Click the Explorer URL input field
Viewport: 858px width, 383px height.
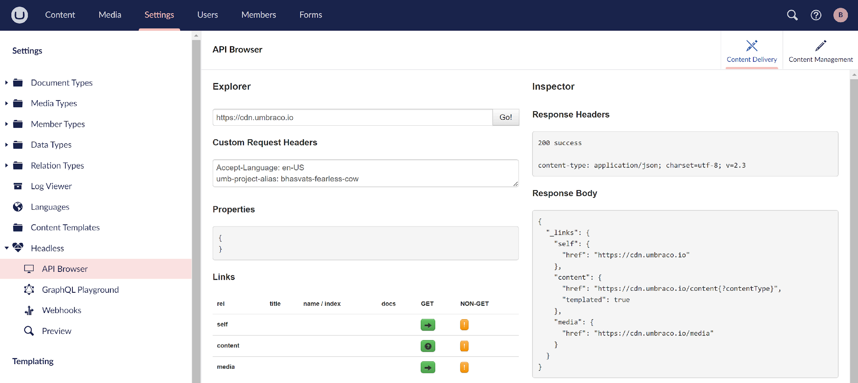coord(352,117)
